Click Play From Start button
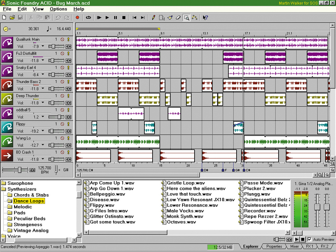 (x=99, y=17)
